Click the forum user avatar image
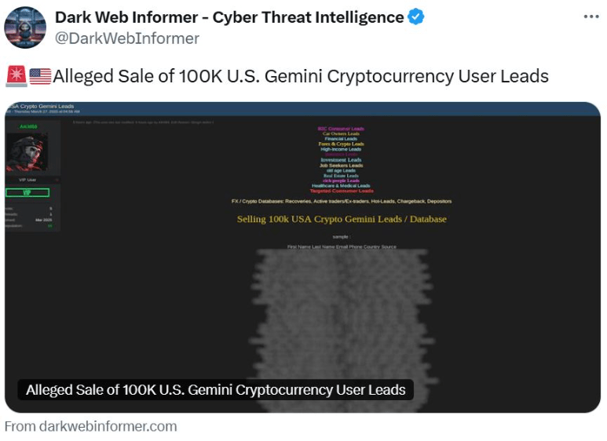607x441 pixels. coord(27,151)
